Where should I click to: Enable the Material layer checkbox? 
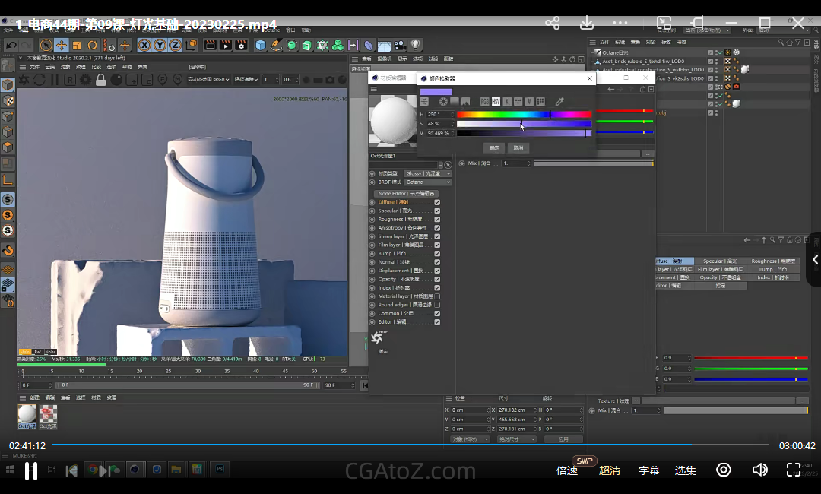tap(437, 296)
